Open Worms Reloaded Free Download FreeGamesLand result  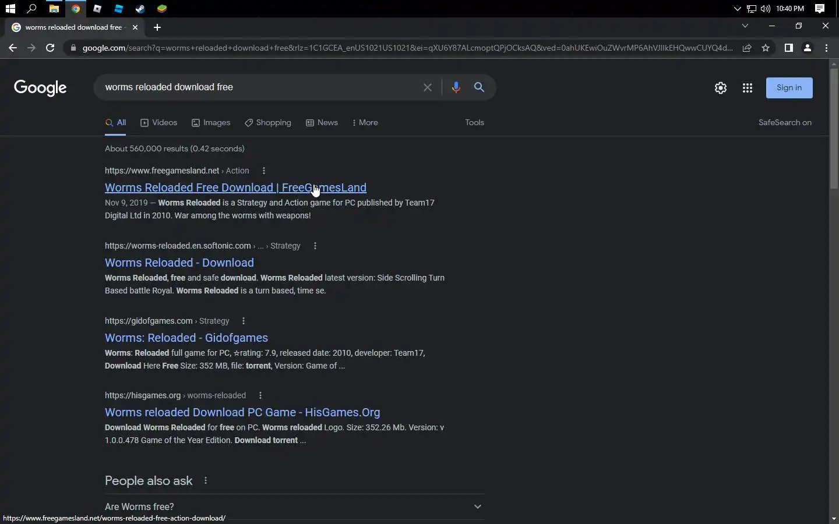point(235,187)
